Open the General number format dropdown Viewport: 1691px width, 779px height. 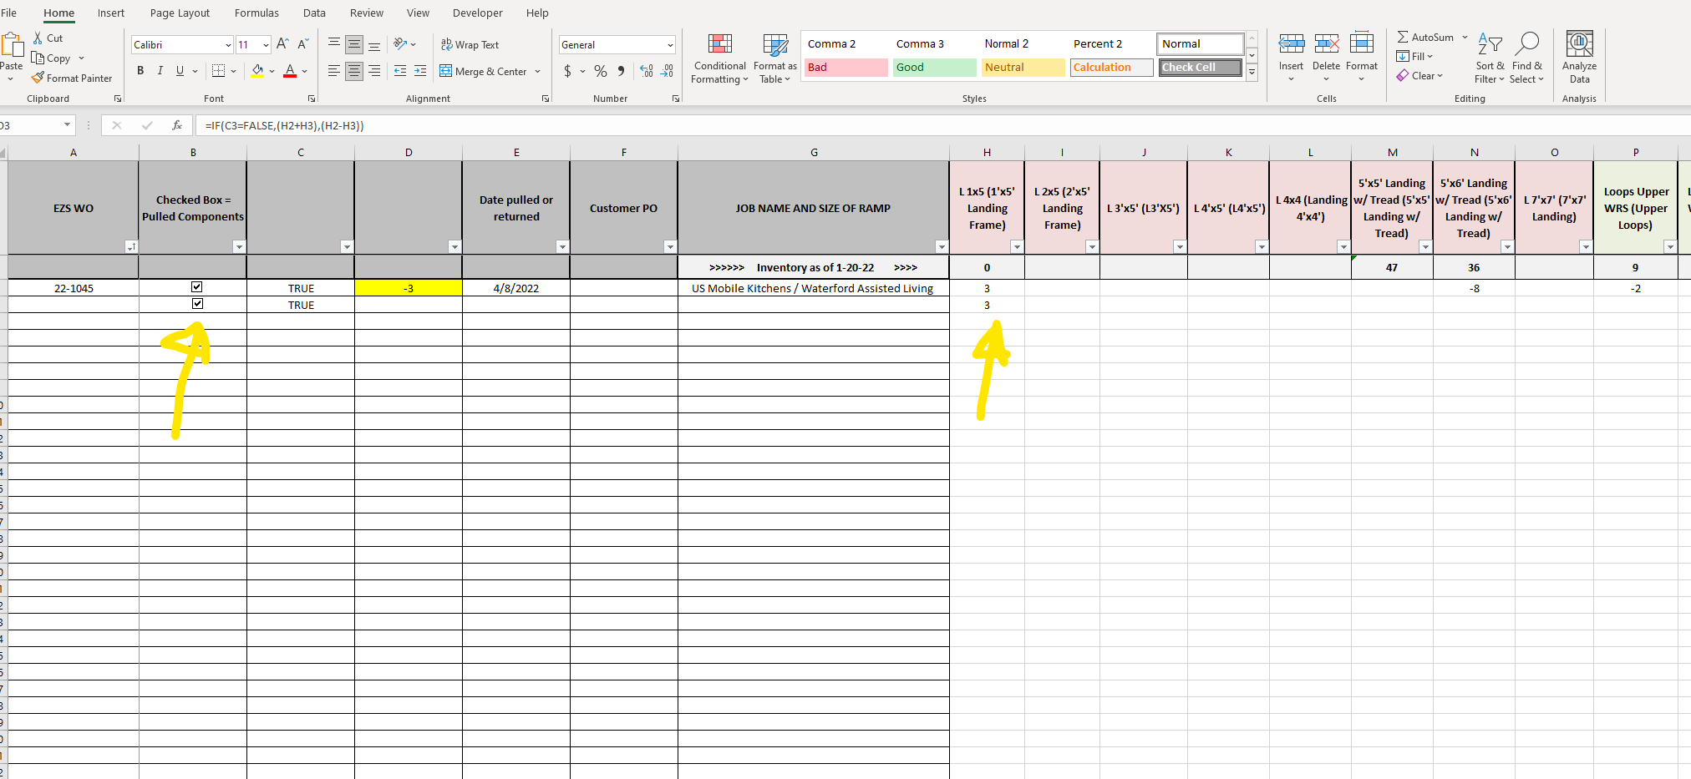click(x=670, y=45)
